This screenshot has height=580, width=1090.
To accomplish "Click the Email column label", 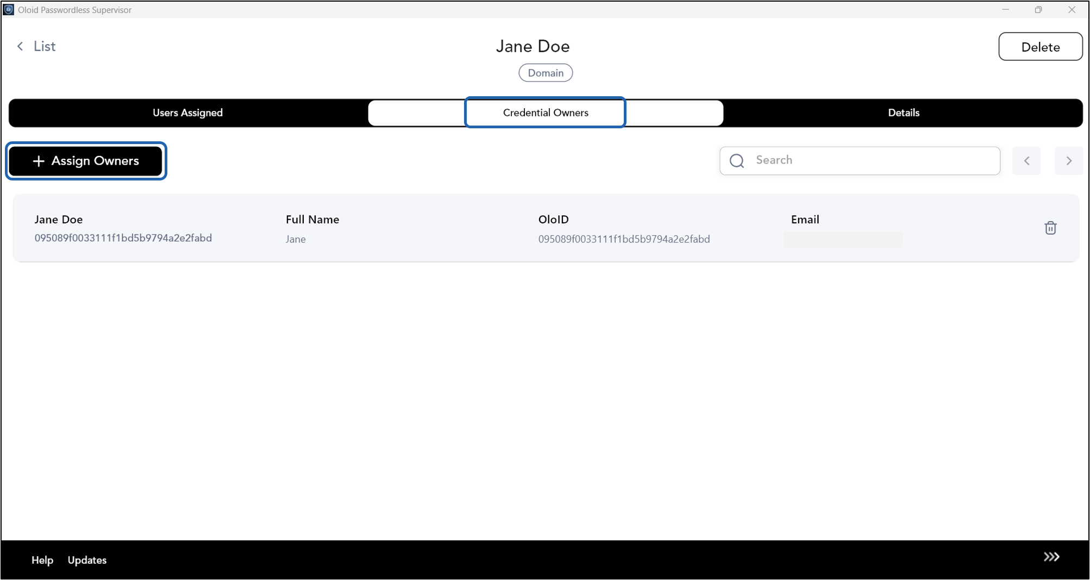I will click(805, 220).
